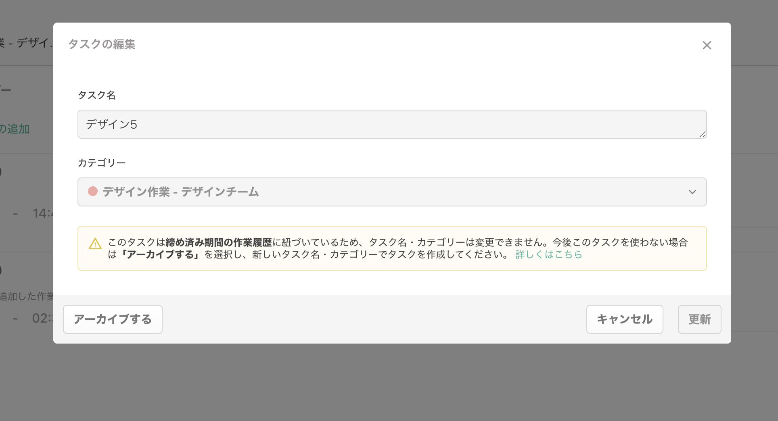Click the bold 「アーカイブする」 text in the warning
778x421 pixels.
point(160,254)
